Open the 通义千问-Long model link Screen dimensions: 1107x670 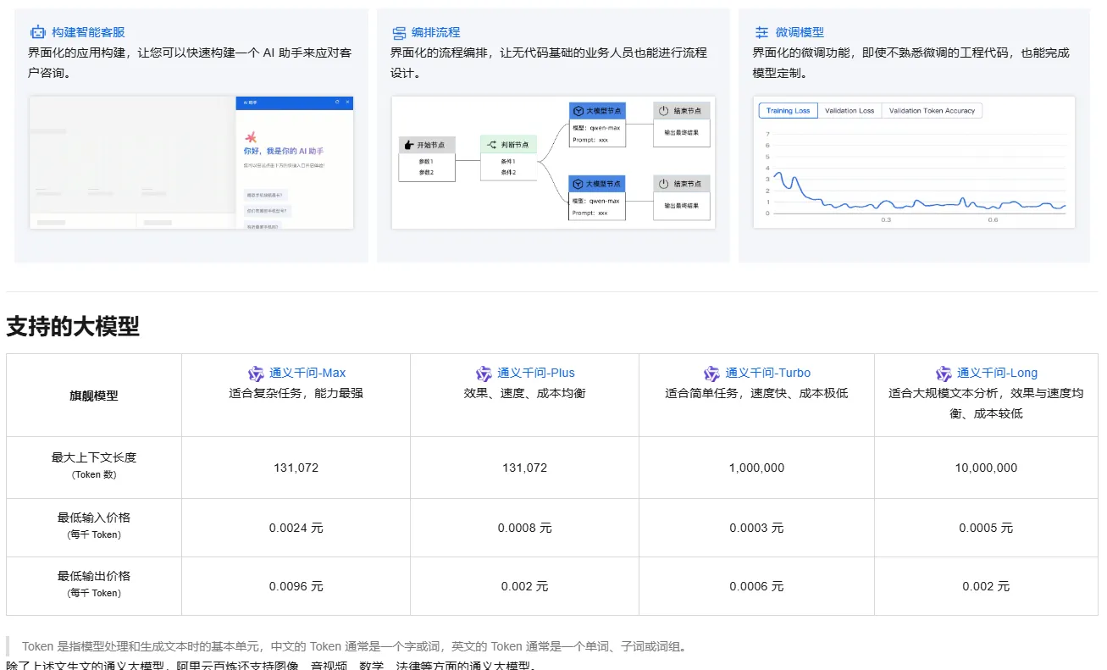point(997,373)
